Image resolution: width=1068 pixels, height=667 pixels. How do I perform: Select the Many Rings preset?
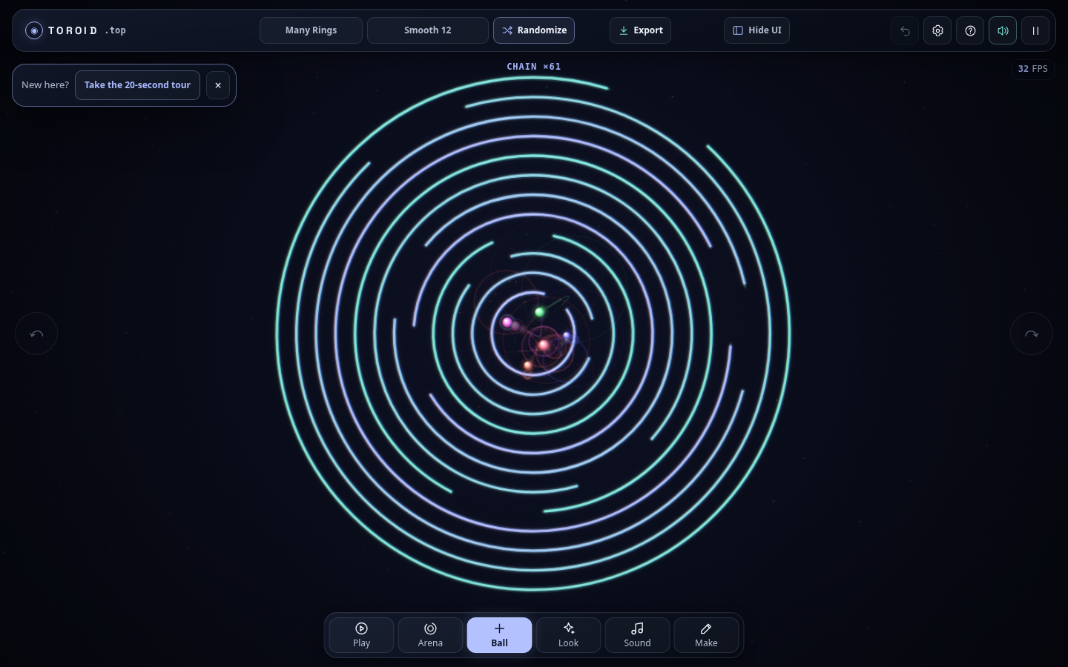[311, 30]
